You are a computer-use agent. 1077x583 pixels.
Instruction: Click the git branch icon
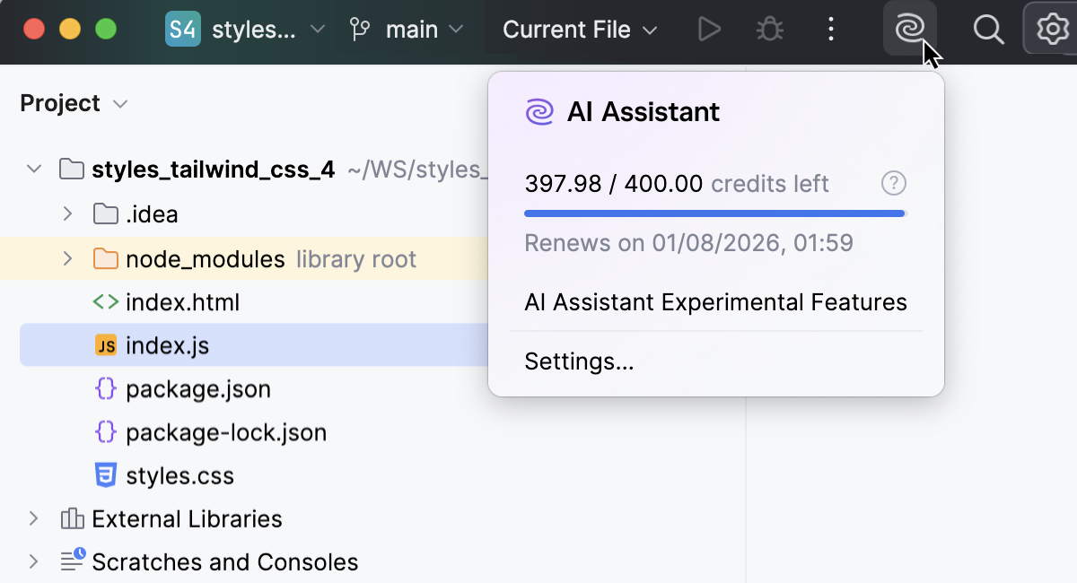pyautogui.click(x=360, y=30)
